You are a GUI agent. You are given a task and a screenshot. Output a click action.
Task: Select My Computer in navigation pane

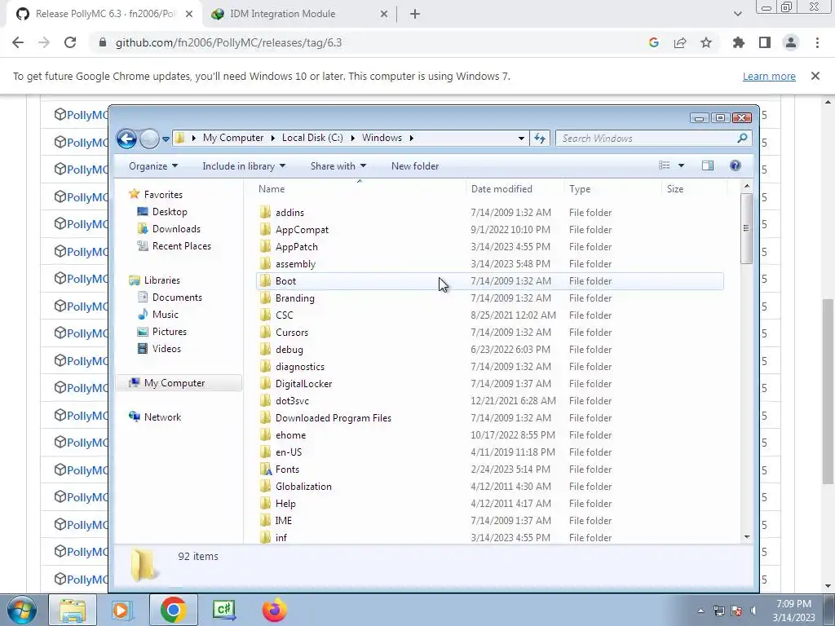(x=179, y=383)
